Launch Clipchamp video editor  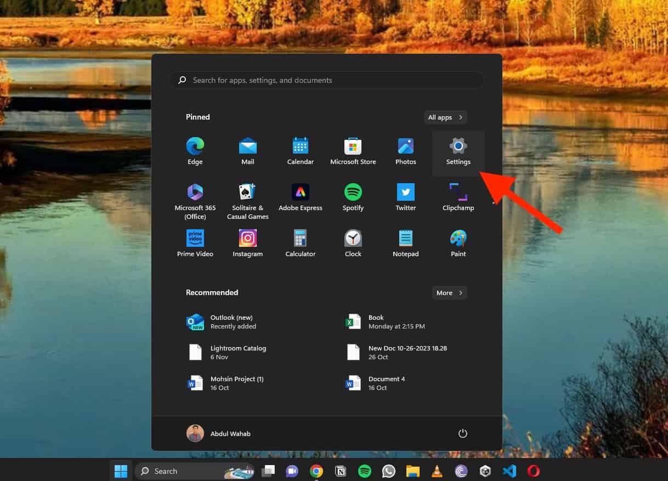[458, 197]
